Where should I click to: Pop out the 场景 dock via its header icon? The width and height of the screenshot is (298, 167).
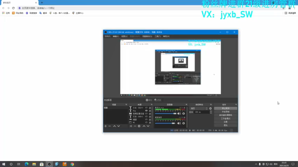(126, 104)
